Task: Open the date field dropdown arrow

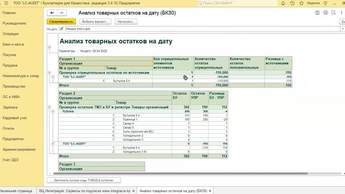Action: click(343, 29)
